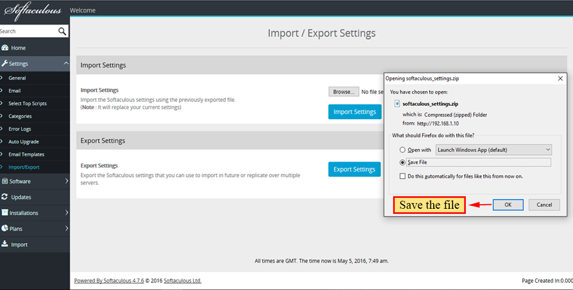This screenshot has width=573, height=290.
Task: Click the search magnifier icon
Action: pyautogui.click(x=62, y=31)
